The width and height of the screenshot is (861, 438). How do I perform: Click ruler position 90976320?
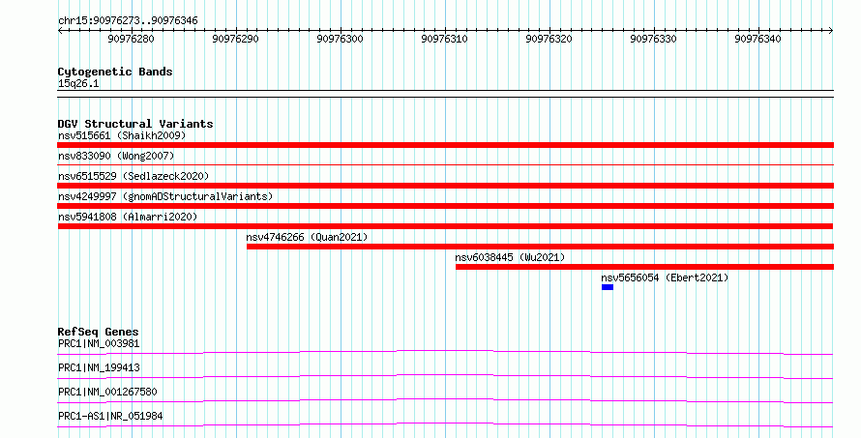[549, 39]
